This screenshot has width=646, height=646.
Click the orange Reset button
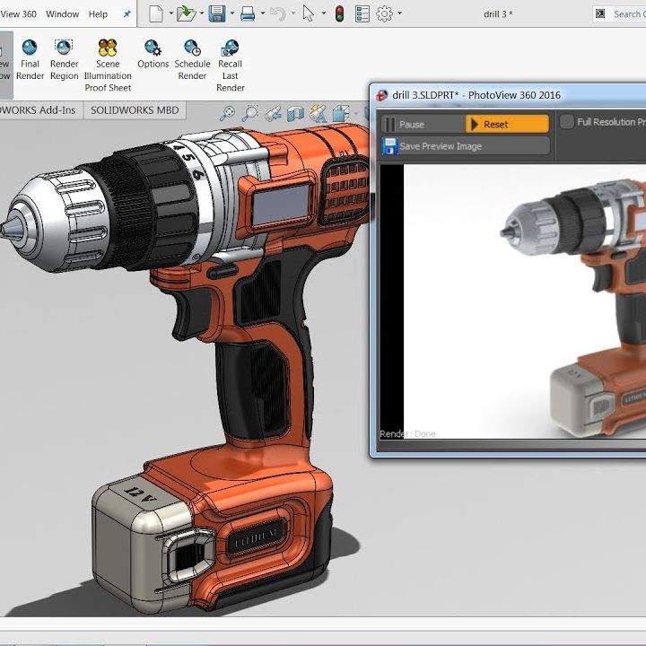507,125
